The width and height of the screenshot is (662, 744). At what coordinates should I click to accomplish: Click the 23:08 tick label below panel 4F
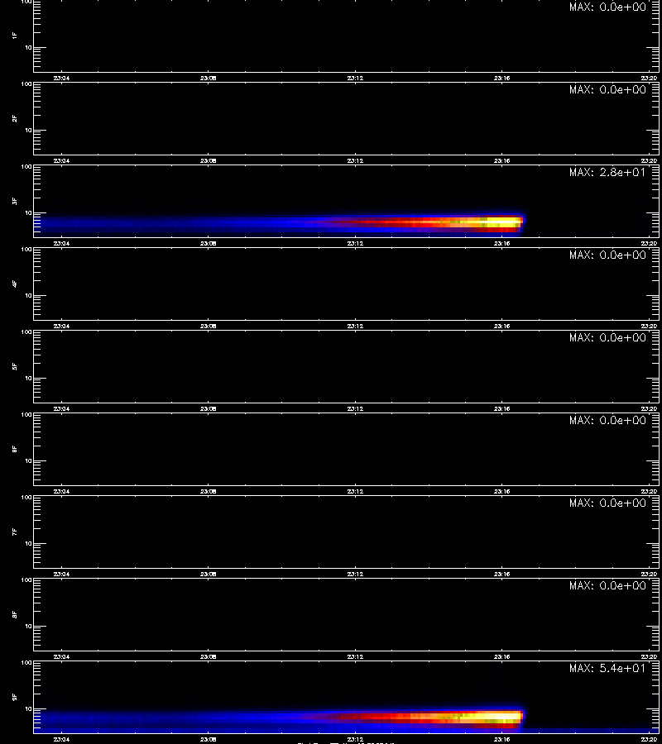pyautogui.click(x=208, y=326)
